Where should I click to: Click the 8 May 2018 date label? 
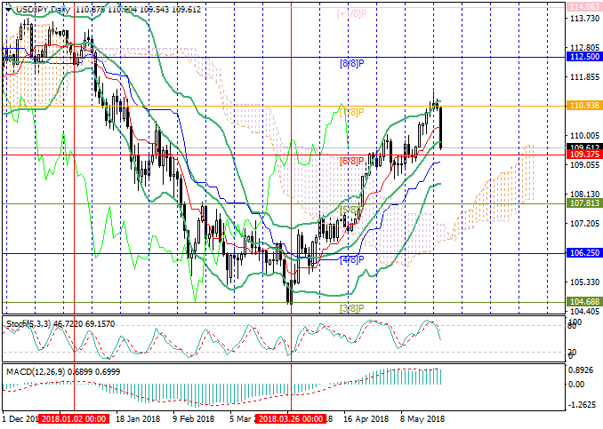pos(420,418)
